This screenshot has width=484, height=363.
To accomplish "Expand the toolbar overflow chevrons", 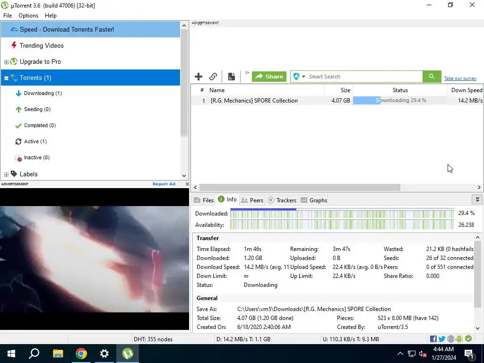I will (247, 73).
